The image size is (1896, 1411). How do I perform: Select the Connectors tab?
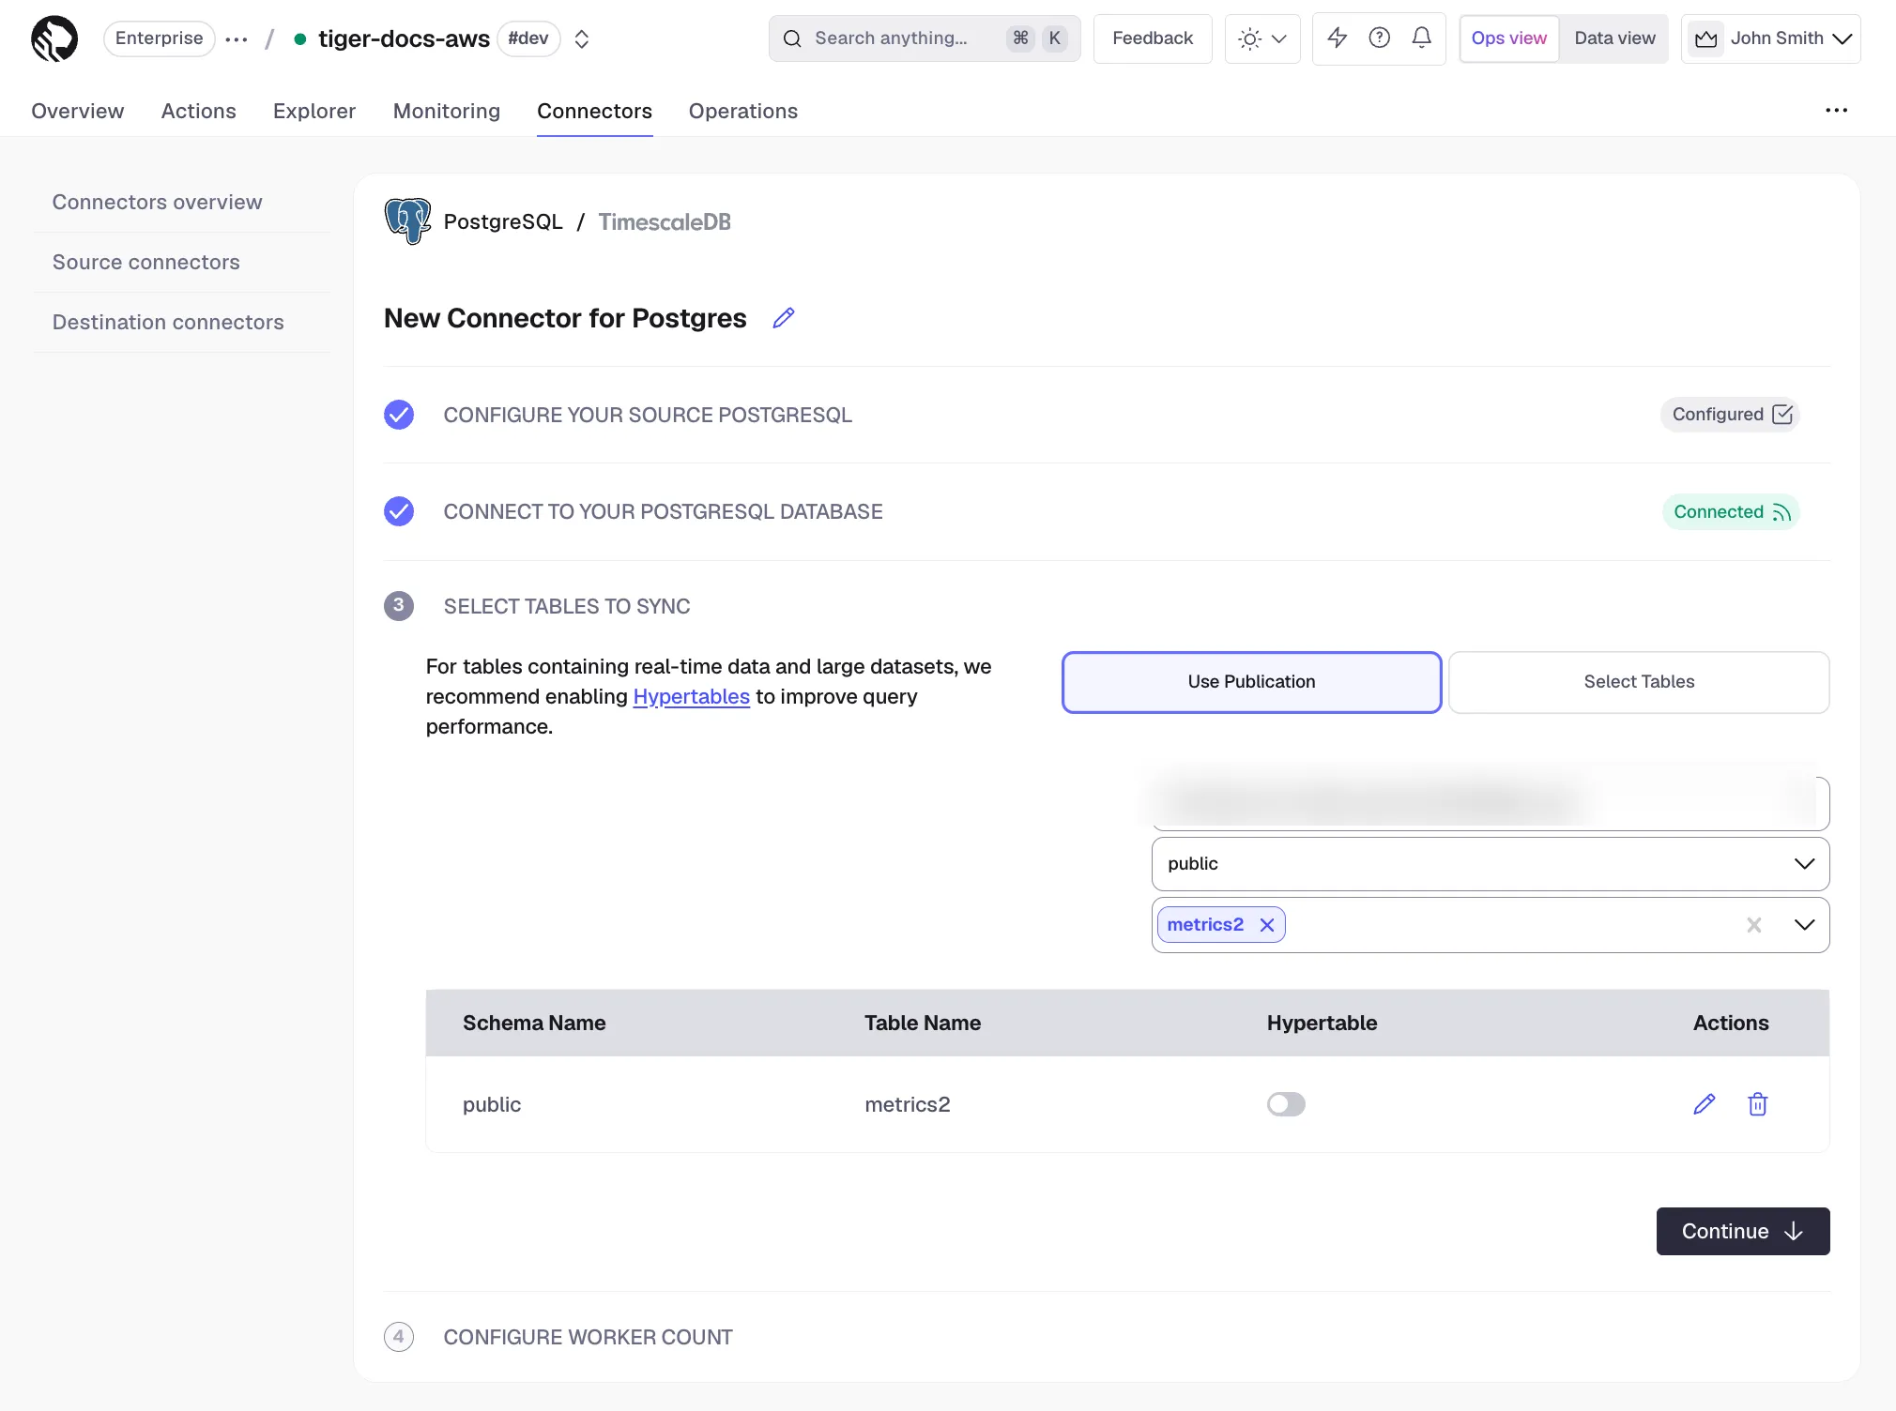tap(594, 111)
